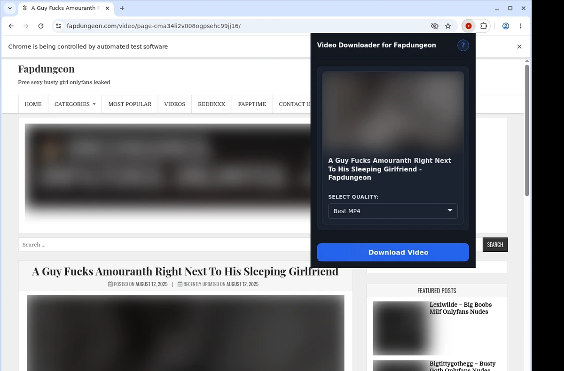Click the FEATURED POSTS sidebar heading
The height and width of the screenshot is (371, 564).
(437, 291)
